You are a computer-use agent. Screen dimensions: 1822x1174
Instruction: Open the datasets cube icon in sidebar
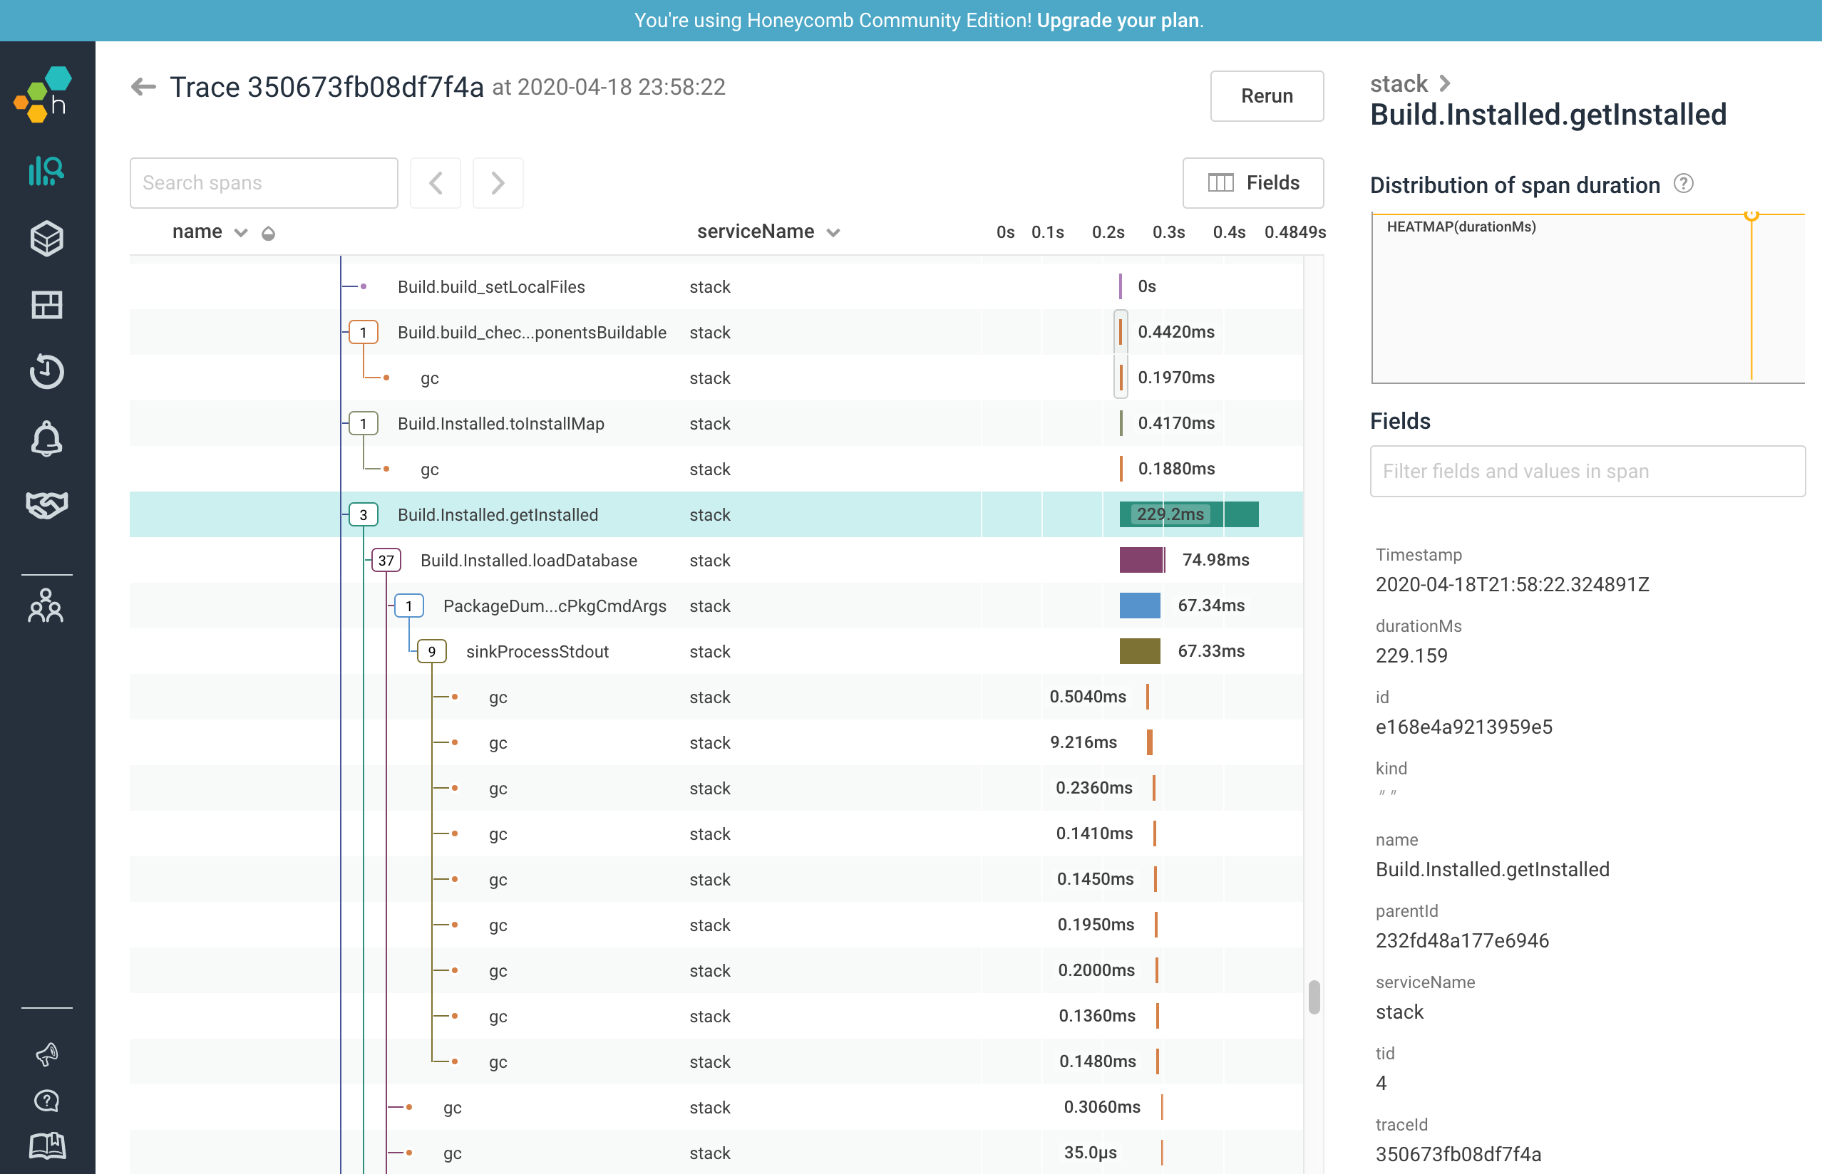click(46, 239)
